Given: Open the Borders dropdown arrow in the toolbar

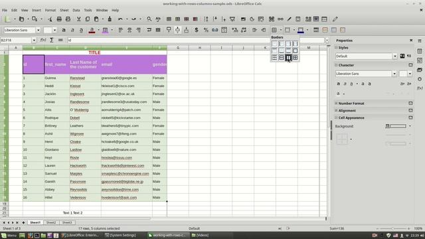Looking at the screenshot, I should pyautogui.click(x=280, y=30).
